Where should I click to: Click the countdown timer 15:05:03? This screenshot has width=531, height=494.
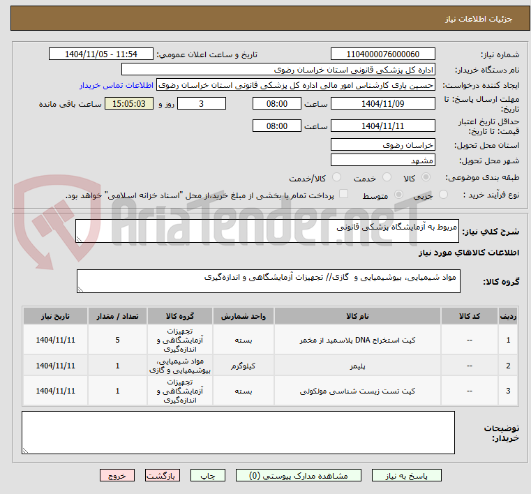pyautogui.click(x=129, y=103)
